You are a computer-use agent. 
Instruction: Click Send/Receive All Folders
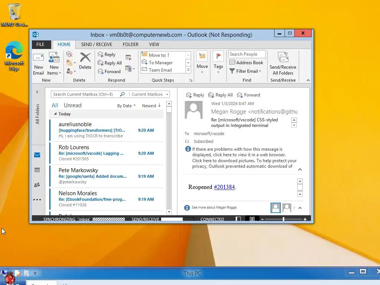(283, 63)
